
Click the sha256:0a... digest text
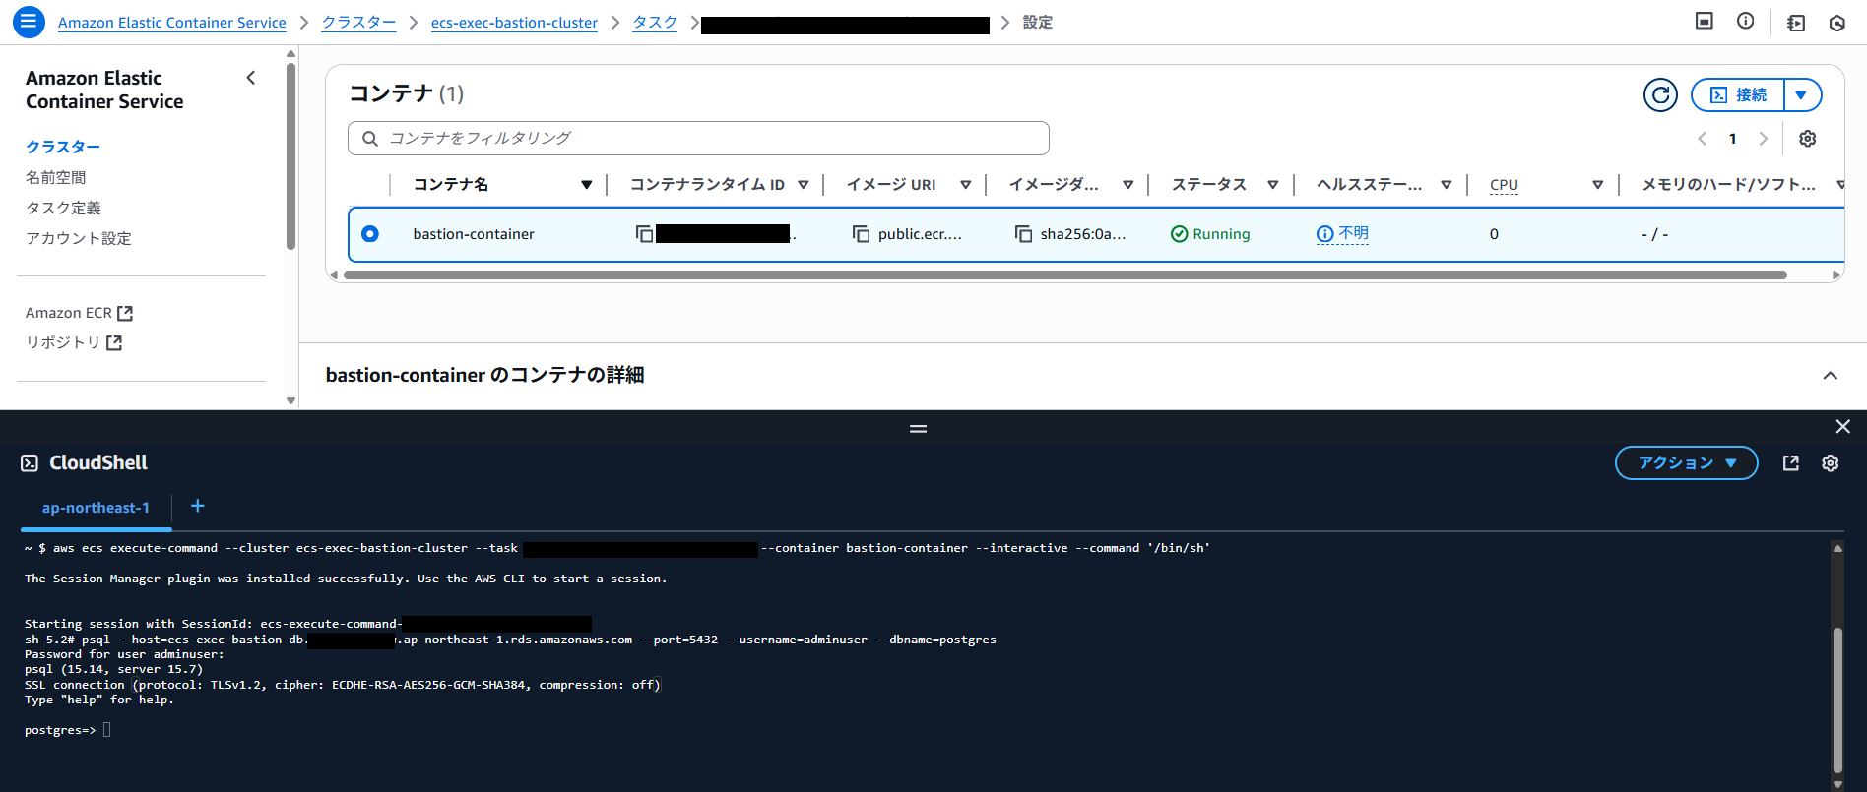[x=1083, y=234]
